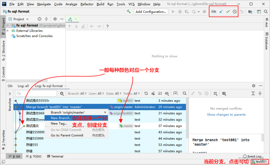Screen dimensions: 270x165
Task: Open the Favorites side tool tab
Action: pos(3,140)
